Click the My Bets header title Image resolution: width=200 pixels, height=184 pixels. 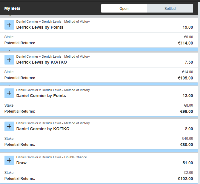(12, 8)
